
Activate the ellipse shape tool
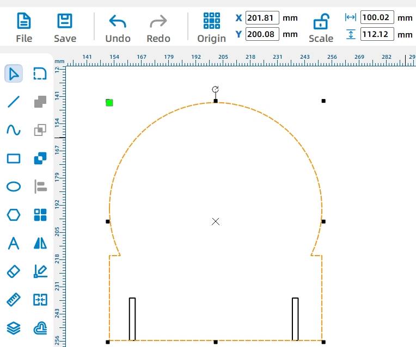point(14,187)
